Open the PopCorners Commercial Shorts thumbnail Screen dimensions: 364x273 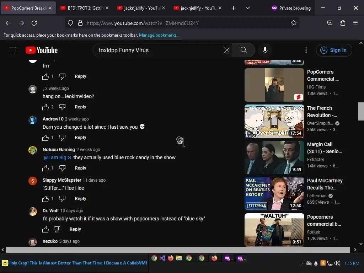click(274, 85)
